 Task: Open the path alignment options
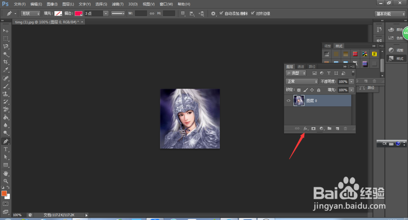point(192,13)
